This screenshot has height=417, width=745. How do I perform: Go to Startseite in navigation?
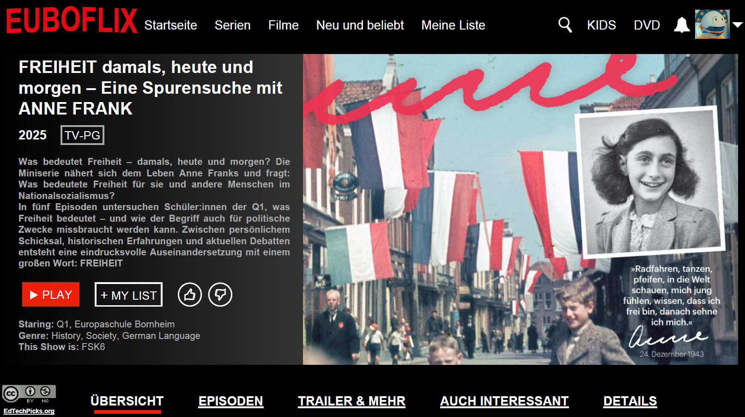click(170, 25)
